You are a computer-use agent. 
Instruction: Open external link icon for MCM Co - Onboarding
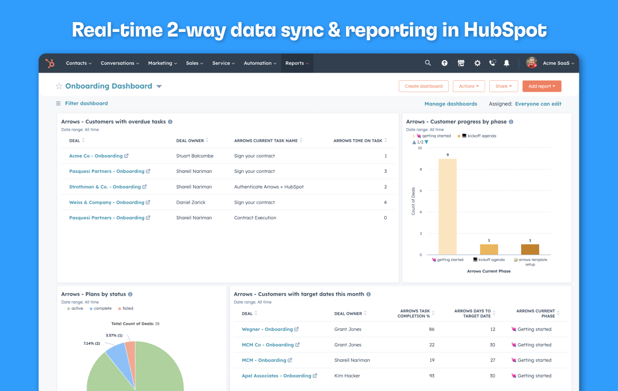coord(297,345)
